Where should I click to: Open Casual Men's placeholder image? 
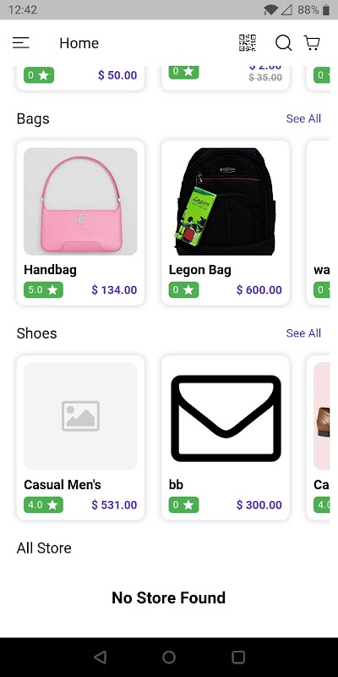[80, 416]
